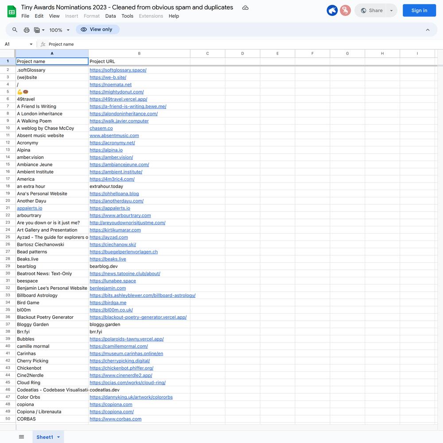Select column B header
The width and height of the screenshot is (443, 443).
[139, 54]
